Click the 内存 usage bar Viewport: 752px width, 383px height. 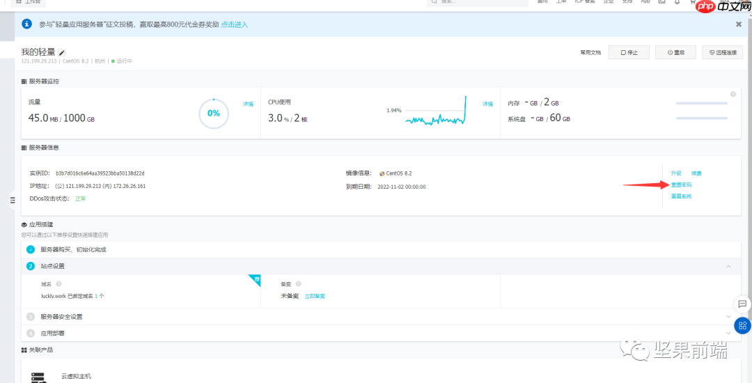coord(702,103)
